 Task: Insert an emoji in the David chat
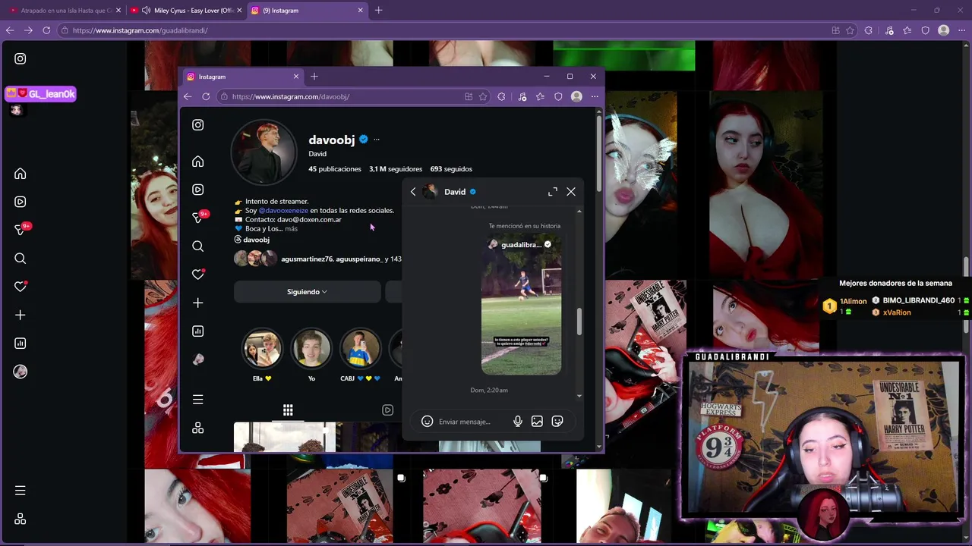tap(427, 422)
